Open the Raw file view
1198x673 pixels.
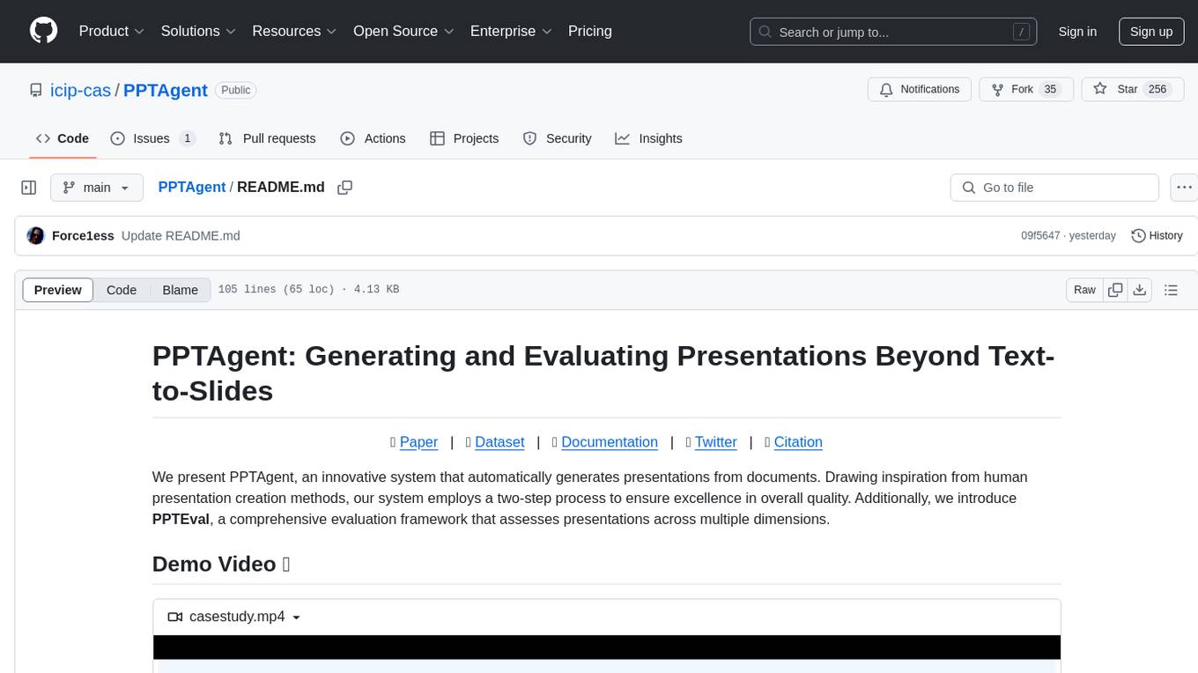pos(1084,290)
